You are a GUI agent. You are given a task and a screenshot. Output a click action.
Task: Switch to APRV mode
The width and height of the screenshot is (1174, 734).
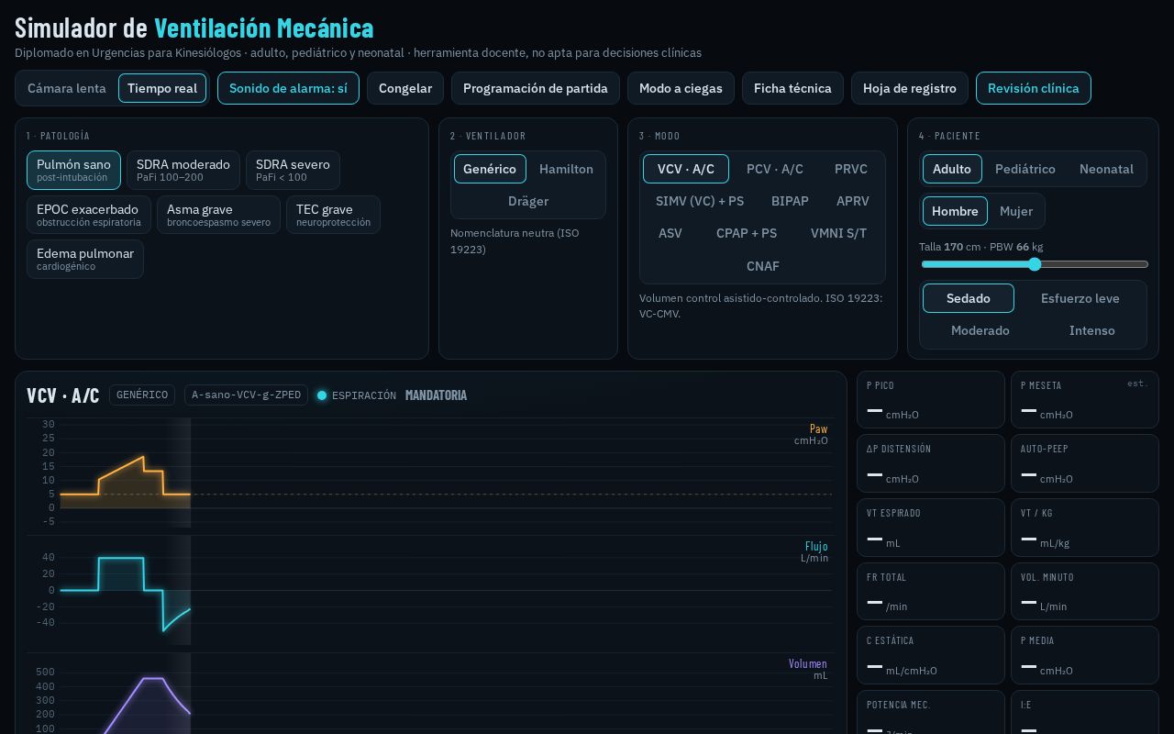(x=853, y=201)
